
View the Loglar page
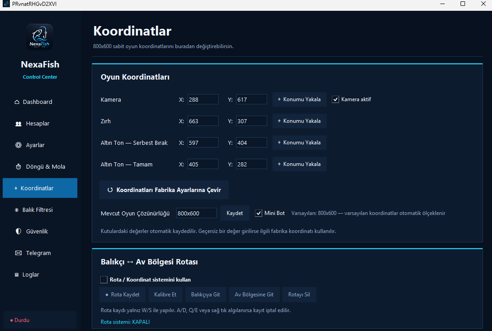click(40, 274)
